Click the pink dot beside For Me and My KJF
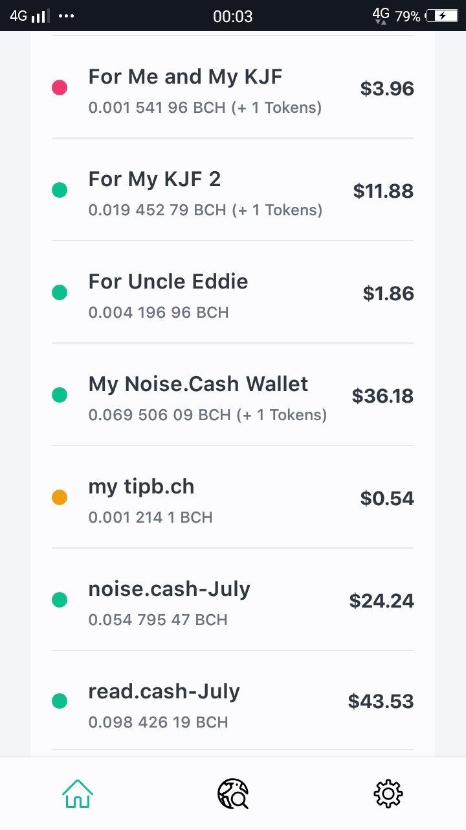The image size is (466, 830). tap(60, 88)
